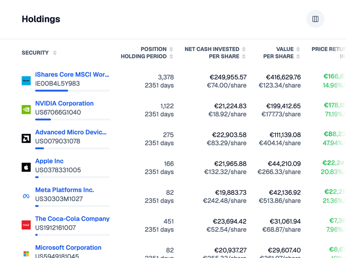The width and height of the screenshot is (346, 258).
Task: Click the HOLDING PERIOD column header
Action: coord(144,56)
